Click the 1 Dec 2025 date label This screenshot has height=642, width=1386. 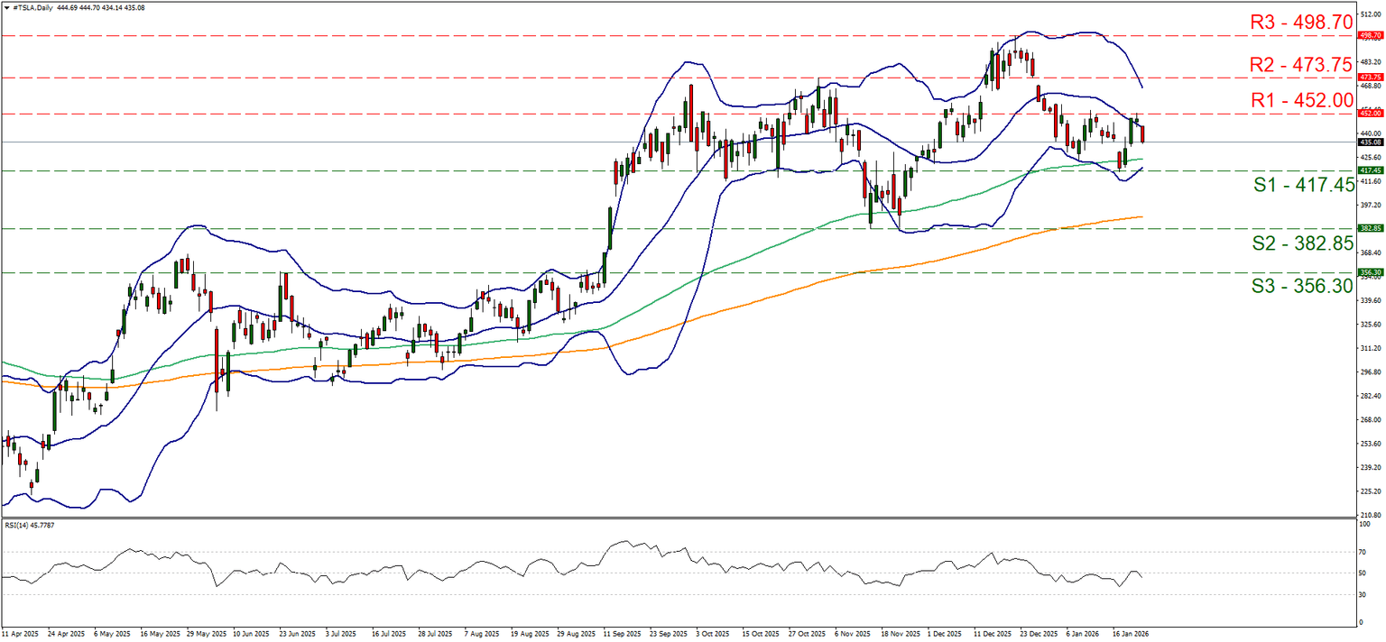click(947, 635)
